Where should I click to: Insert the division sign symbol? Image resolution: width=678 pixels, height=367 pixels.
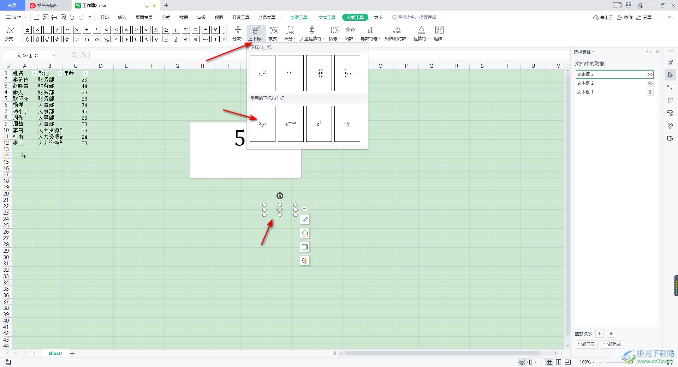pos(87,30)
